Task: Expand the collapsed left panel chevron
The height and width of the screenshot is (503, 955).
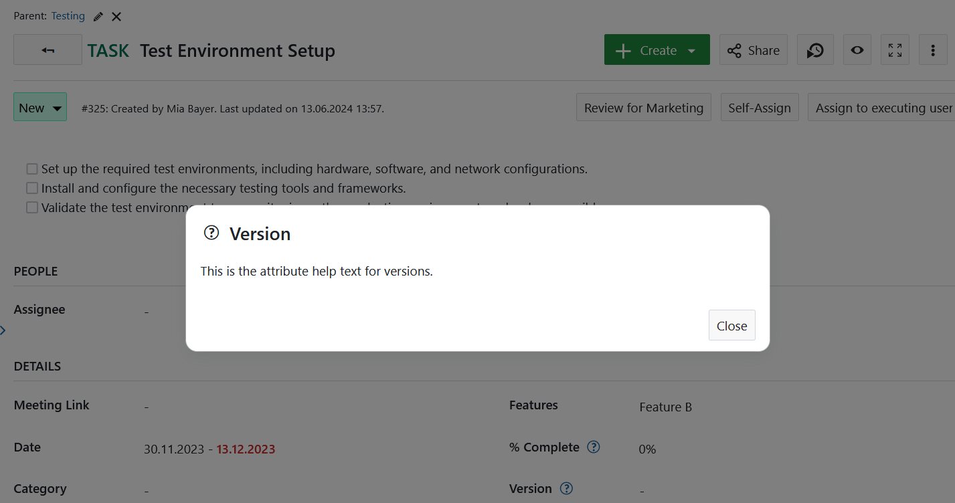Action: click(x=3, y=330)
